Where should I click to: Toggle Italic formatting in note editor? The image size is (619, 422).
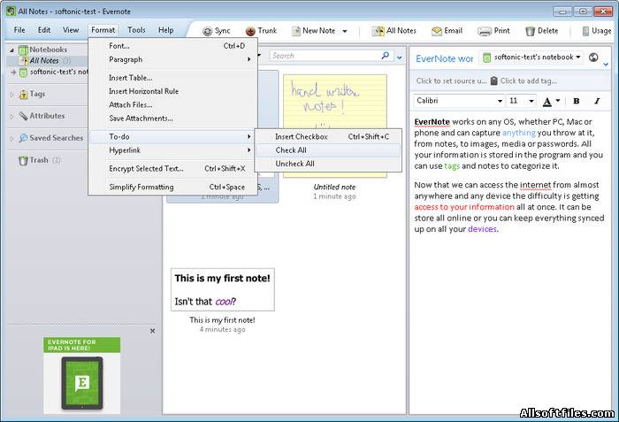(x=597, y=101)
